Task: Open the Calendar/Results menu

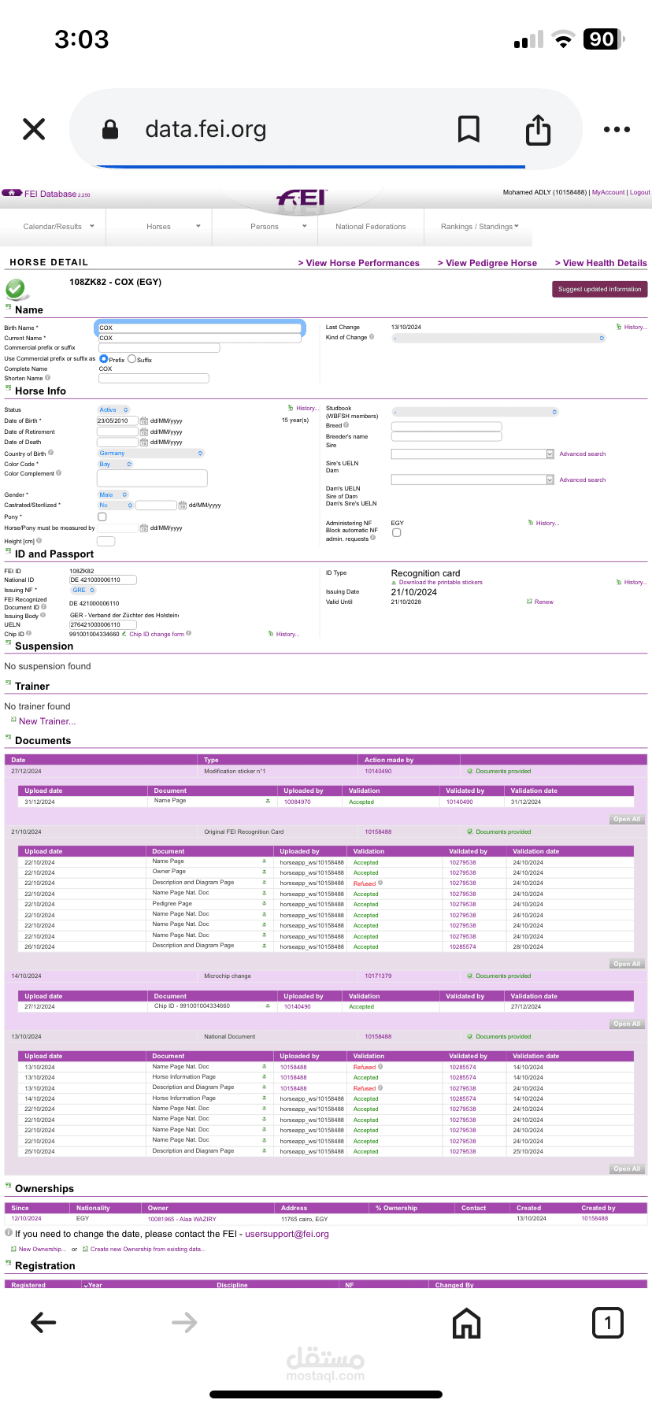Action: point(53,227)
